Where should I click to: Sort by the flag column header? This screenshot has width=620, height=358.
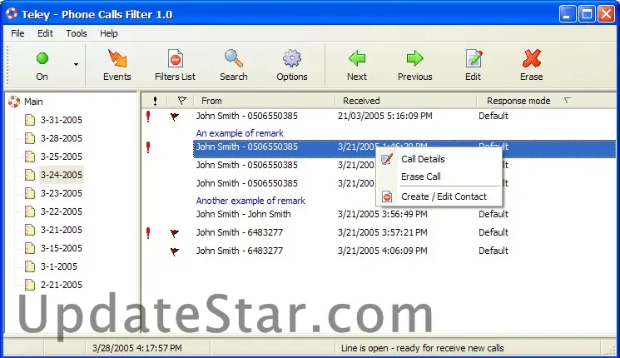pos(181,101)
